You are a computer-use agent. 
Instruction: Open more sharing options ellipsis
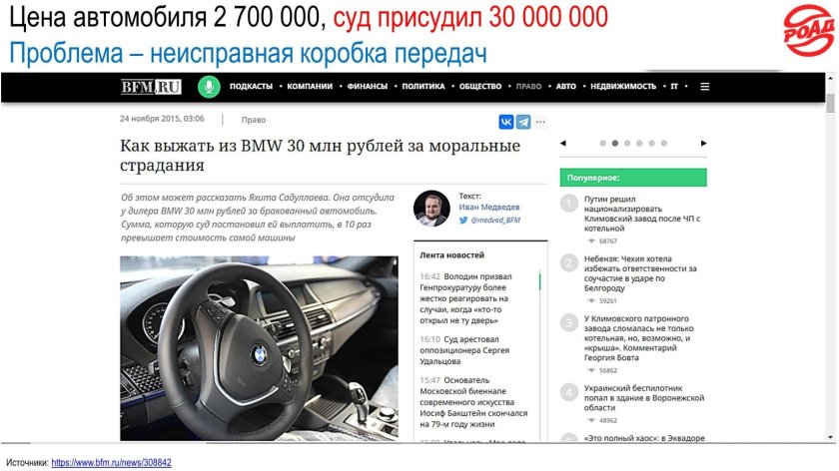click(541, 122)
